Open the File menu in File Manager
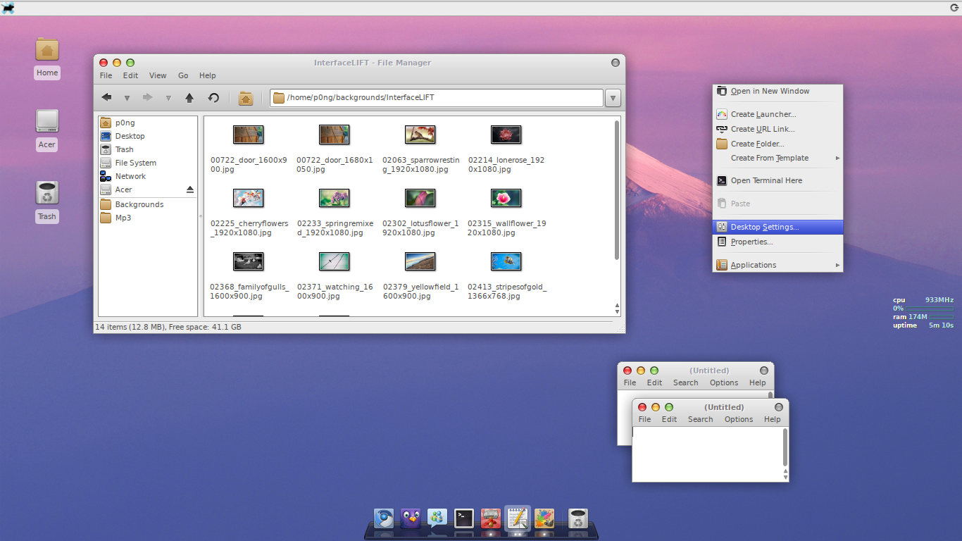962x541 pixels. coord(106,75)
